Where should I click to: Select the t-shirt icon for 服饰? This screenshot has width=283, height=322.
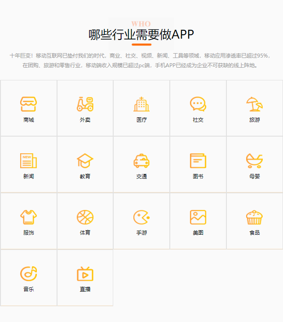[x=29, y=217]
